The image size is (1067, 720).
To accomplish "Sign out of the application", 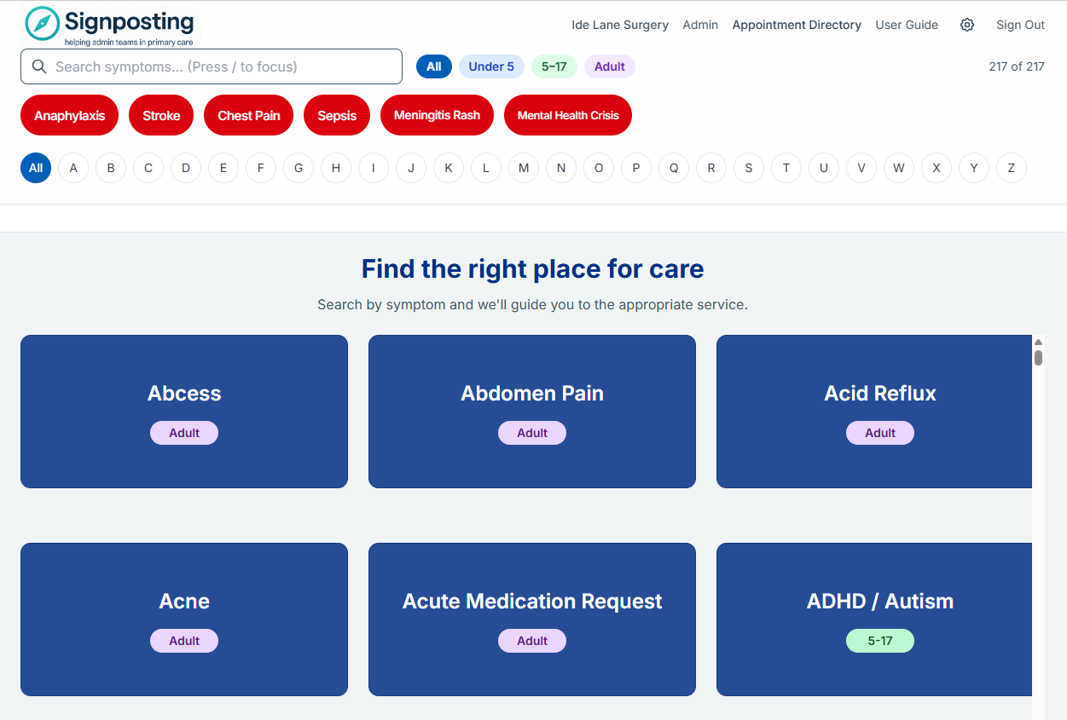I will 1020,25.
